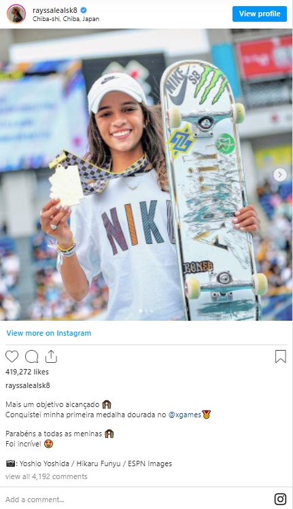Click the View profile button

tap(260, 14)
